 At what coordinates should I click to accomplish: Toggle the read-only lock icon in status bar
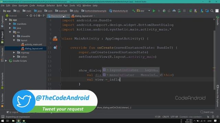[208, 117]
